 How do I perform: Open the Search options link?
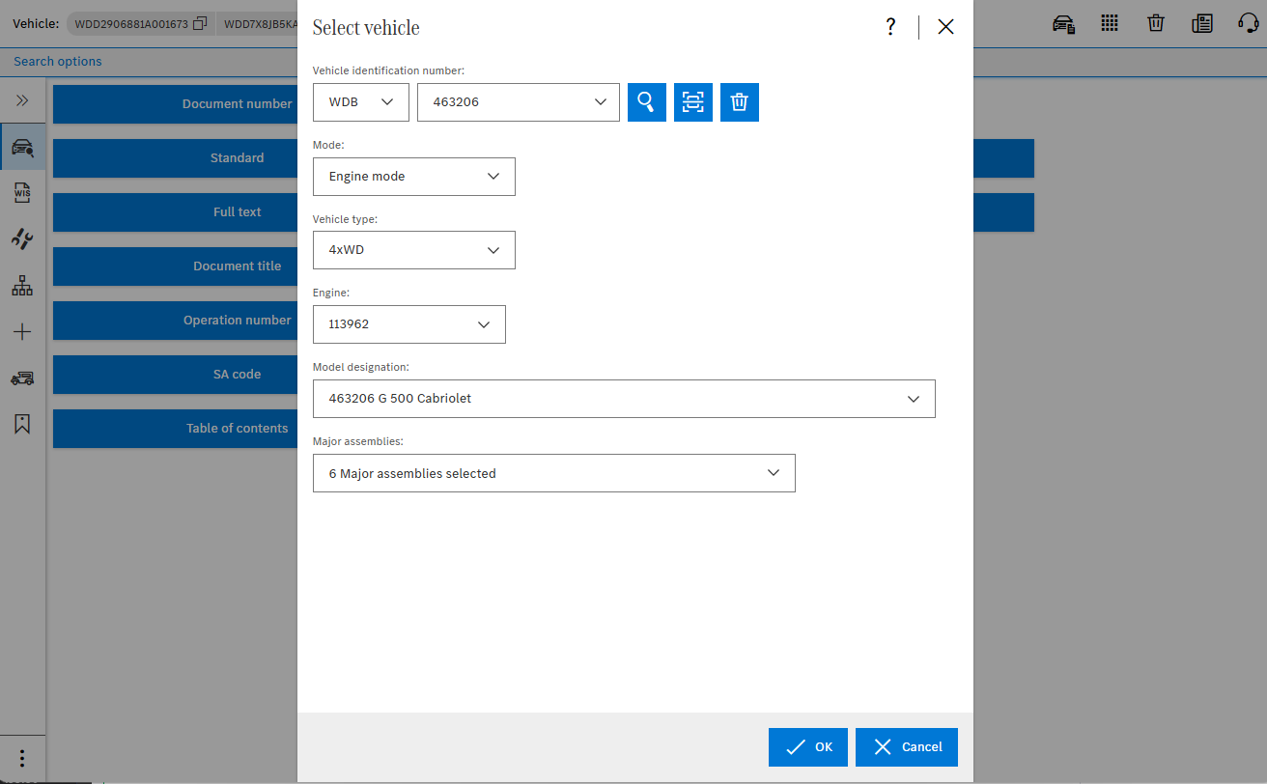click(x=58, y=61)
